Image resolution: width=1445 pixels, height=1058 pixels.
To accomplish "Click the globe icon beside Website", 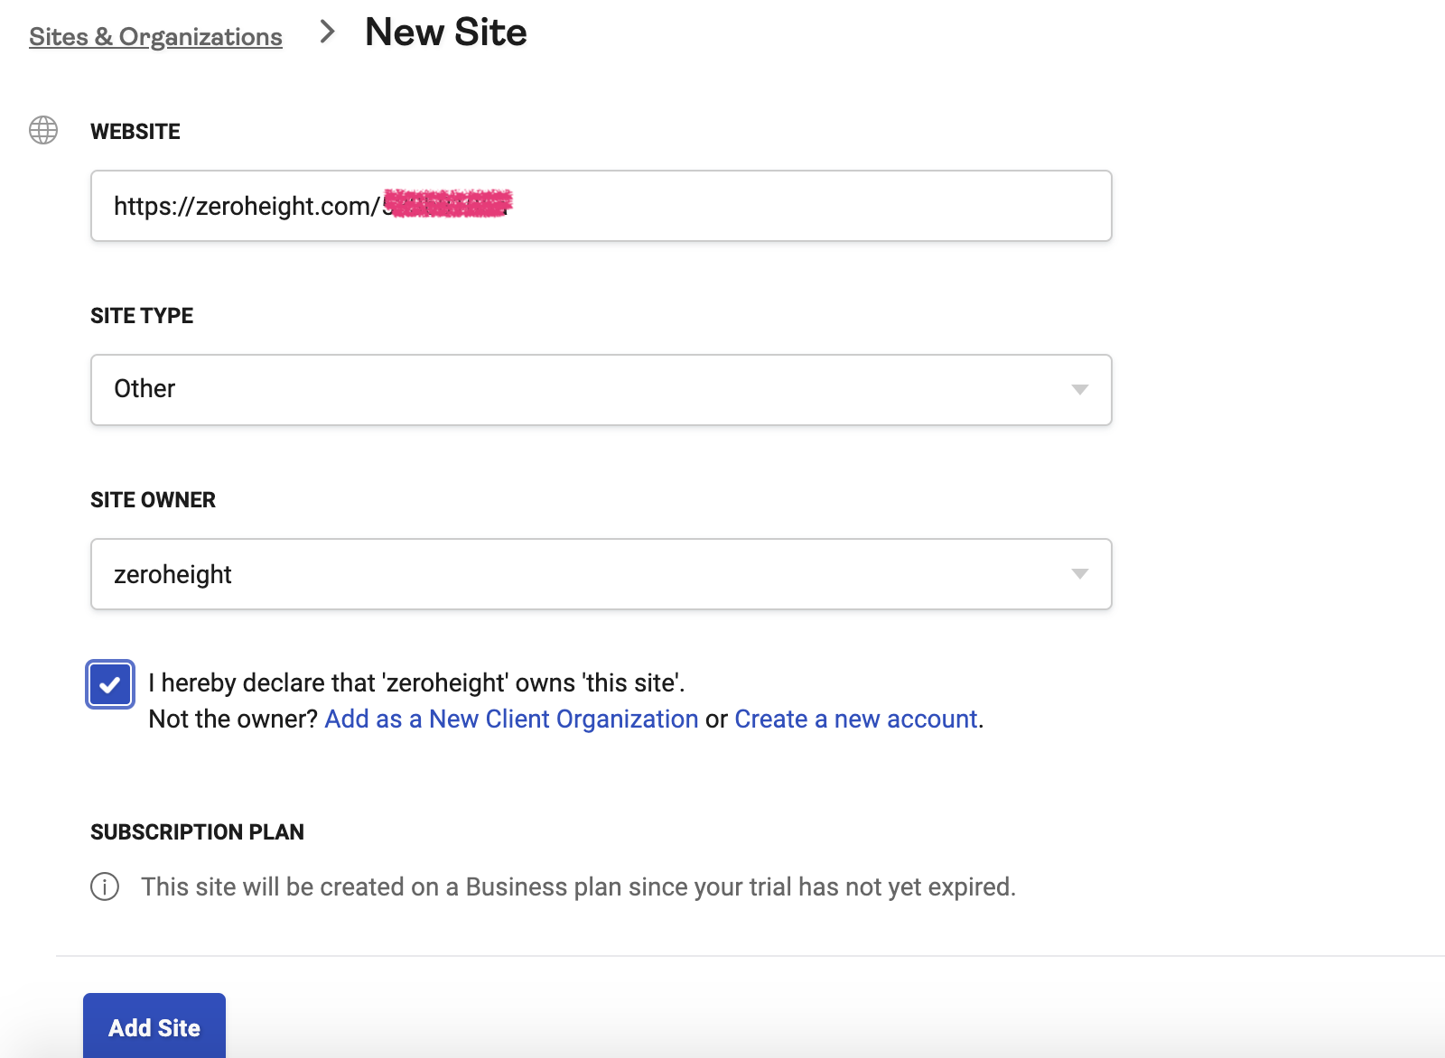I will click(x=43, y=130).
